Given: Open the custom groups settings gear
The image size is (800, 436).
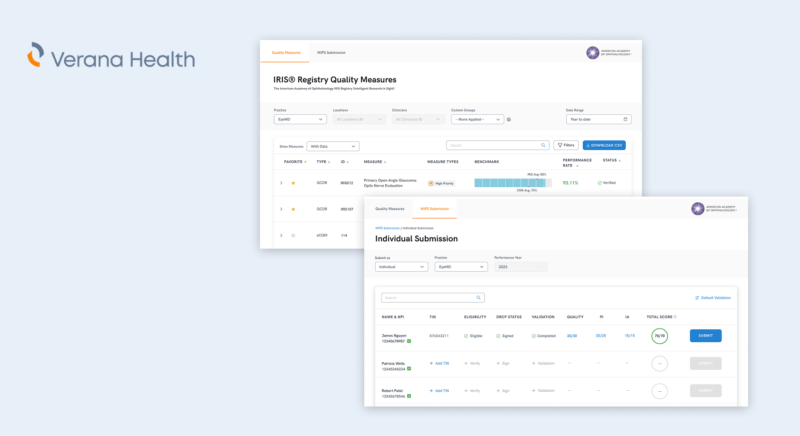Looking at the screenshot, I should pos(509,119).
